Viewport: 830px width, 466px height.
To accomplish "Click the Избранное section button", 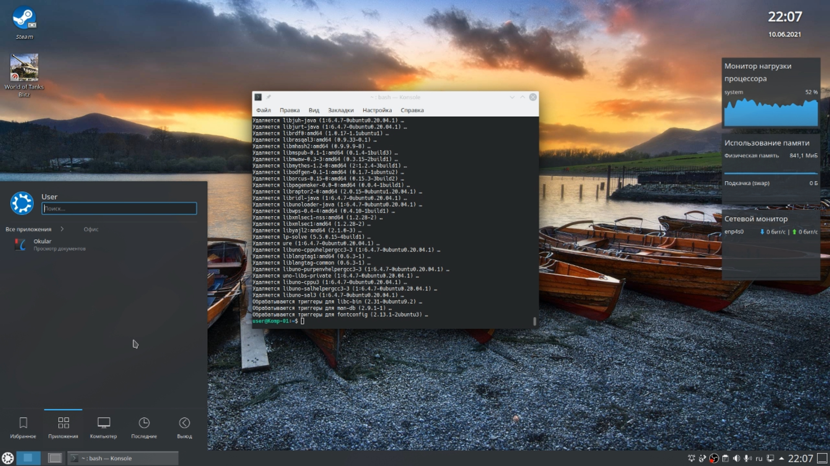I will (x=23, y=427).
